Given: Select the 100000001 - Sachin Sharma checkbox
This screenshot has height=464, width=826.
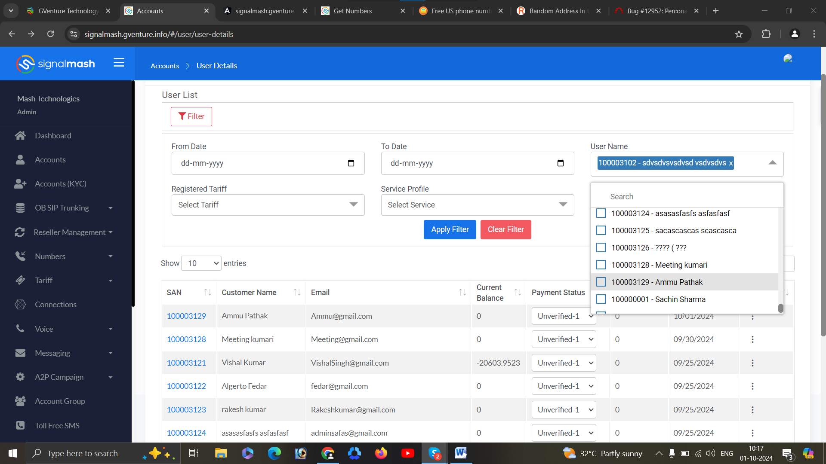Looking at the screenshot, I should (601, 299).
